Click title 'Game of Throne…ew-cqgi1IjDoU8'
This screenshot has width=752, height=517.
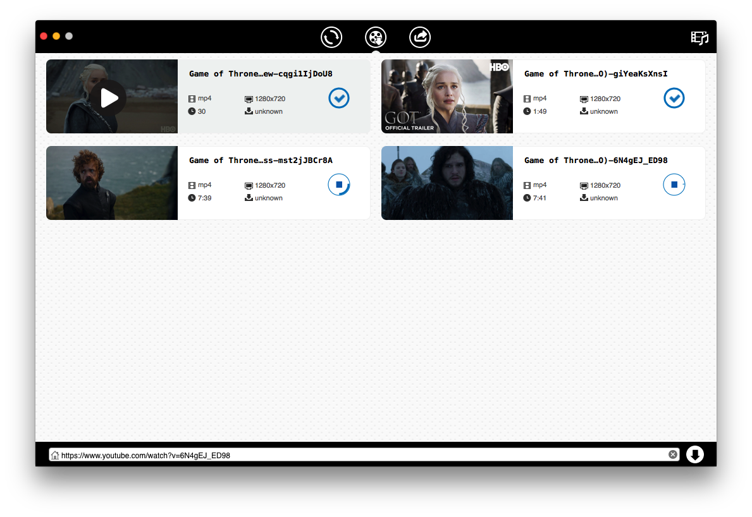(261, 74)
